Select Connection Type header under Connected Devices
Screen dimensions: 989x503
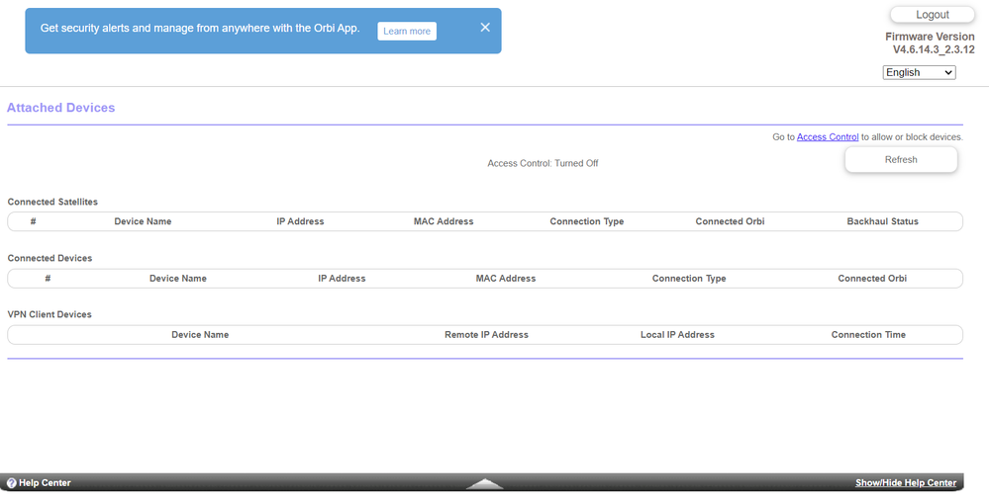[x=689, y=279]
